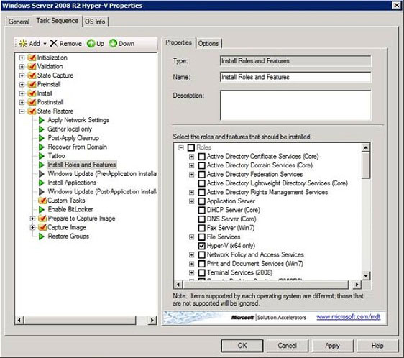Click the Capture Image folder icon
The height and width of the screenshot is (358, 404).
point(42,227)
